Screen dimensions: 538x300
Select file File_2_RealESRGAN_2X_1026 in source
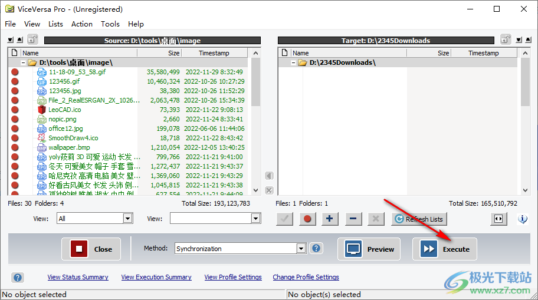[x=94, y=100]
